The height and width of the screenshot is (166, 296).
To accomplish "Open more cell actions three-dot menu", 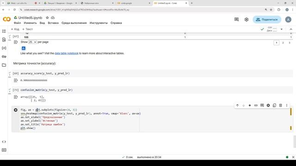I will [287, 106].
